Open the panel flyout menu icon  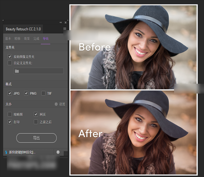click(x=65, y=29)
